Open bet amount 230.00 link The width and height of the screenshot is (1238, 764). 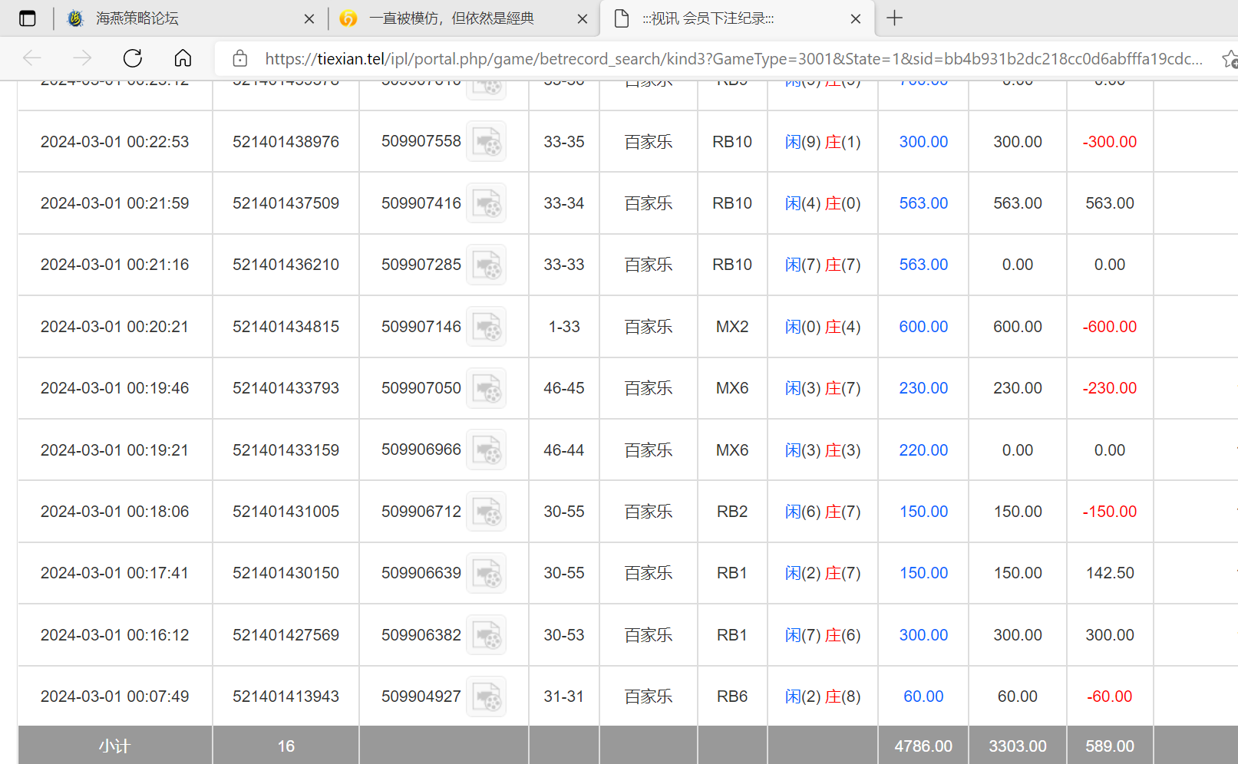point(923,388)
